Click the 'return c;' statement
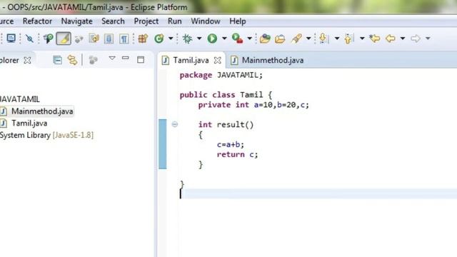Image resolution: width=457 pixels, height=257 pixels. [x=237, y=154]
